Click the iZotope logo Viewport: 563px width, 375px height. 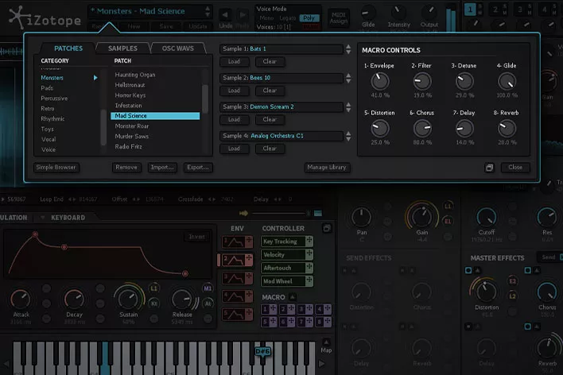pyautogui.click(x=44, y=16)
